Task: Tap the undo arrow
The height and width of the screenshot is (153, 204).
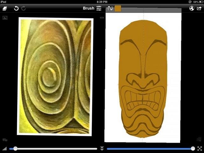Action: [x=16, y=8]
